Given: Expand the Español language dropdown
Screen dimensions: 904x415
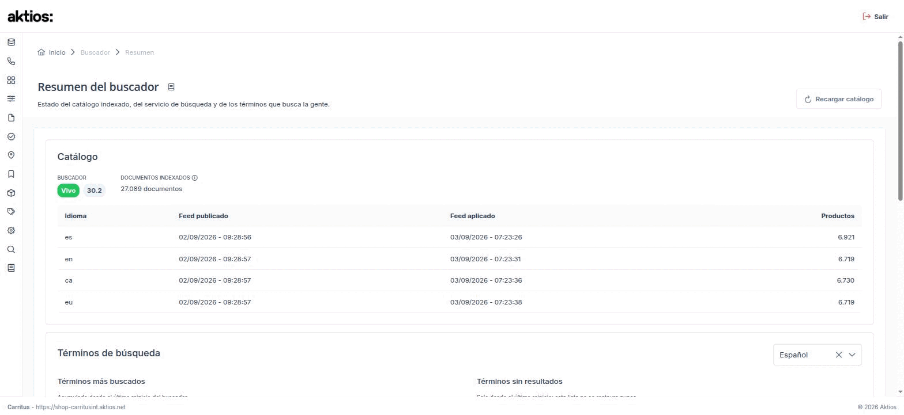Looking at the screenshot, I should 852,355.
